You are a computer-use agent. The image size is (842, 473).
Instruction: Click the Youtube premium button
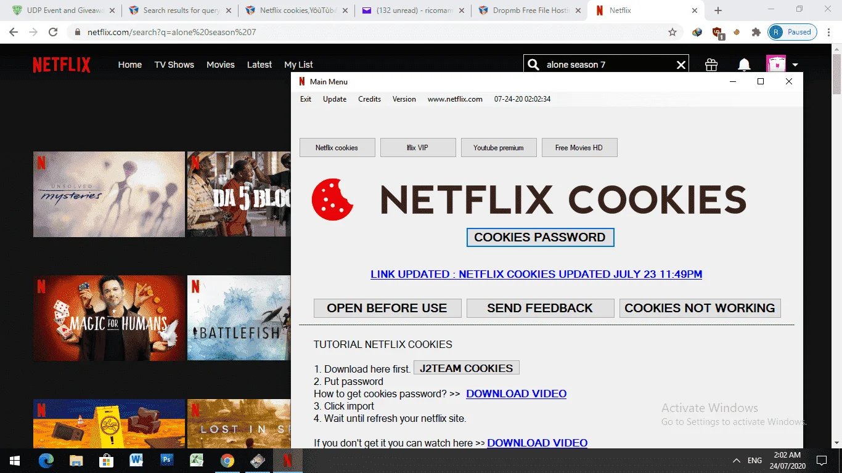pyautogui.click(x=499, y=148)
